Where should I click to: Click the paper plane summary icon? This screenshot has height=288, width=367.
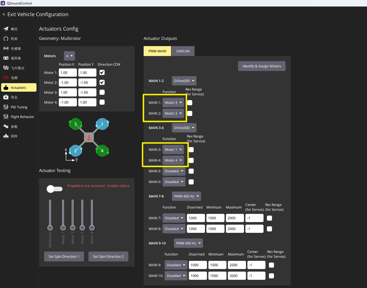6,29
